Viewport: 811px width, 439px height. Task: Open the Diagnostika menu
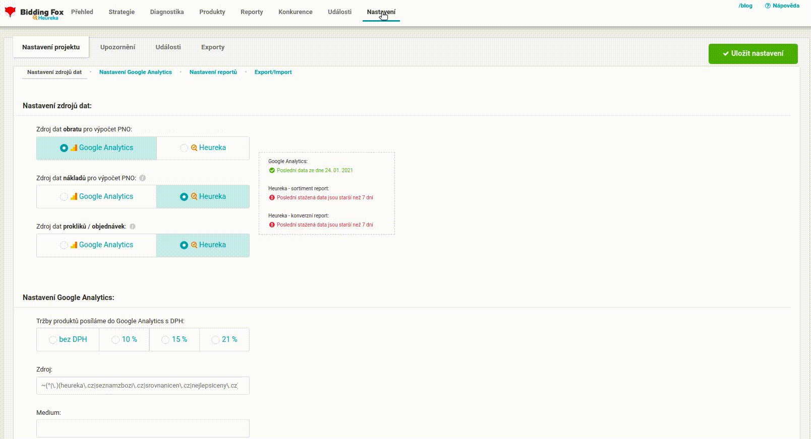167,12
